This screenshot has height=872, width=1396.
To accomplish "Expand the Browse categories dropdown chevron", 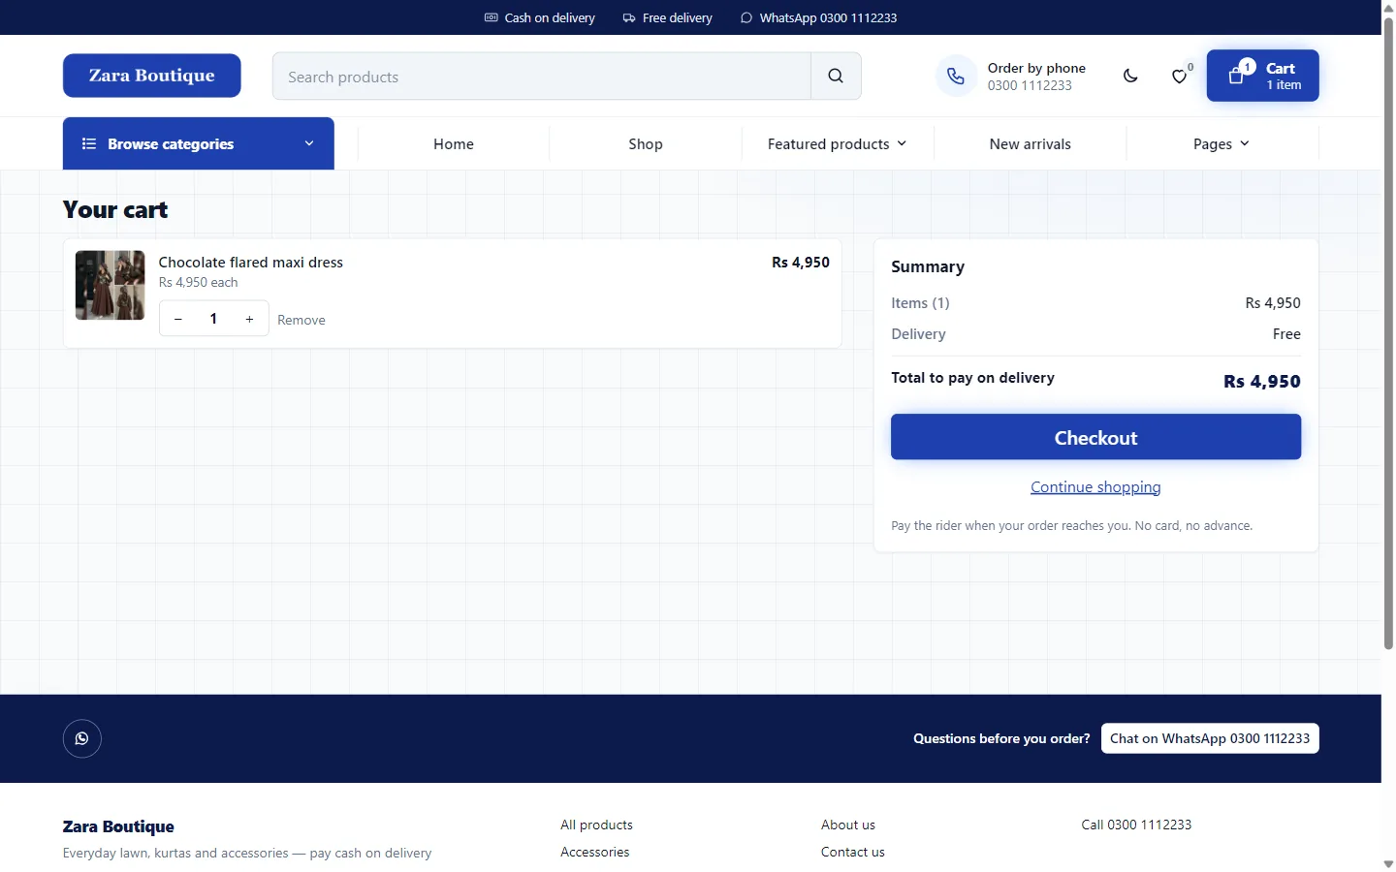I will click(309, 143).
